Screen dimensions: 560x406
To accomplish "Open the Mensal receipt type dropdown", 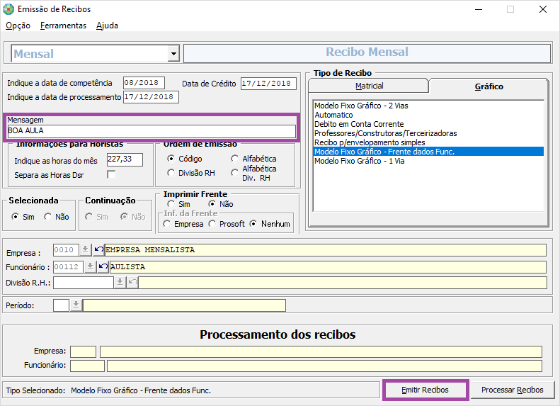I will pyautogui.click(x=173, y=54).
